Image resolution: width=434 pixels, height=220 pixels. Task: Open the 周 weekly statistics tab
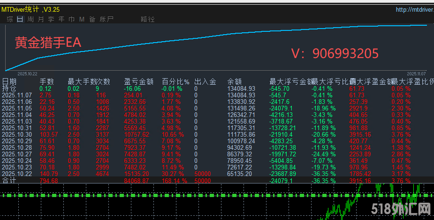[30, 19]
